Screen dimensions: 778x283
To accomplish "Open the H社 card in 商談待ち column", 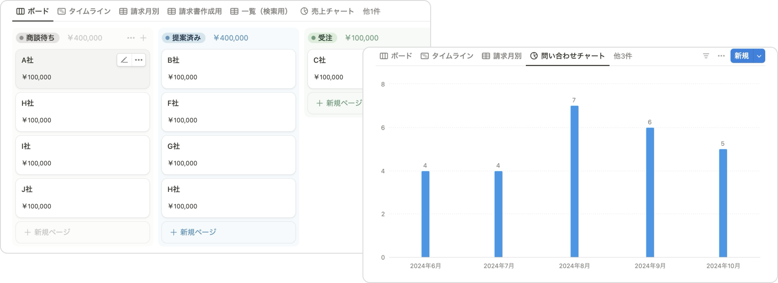I will 83,112.
